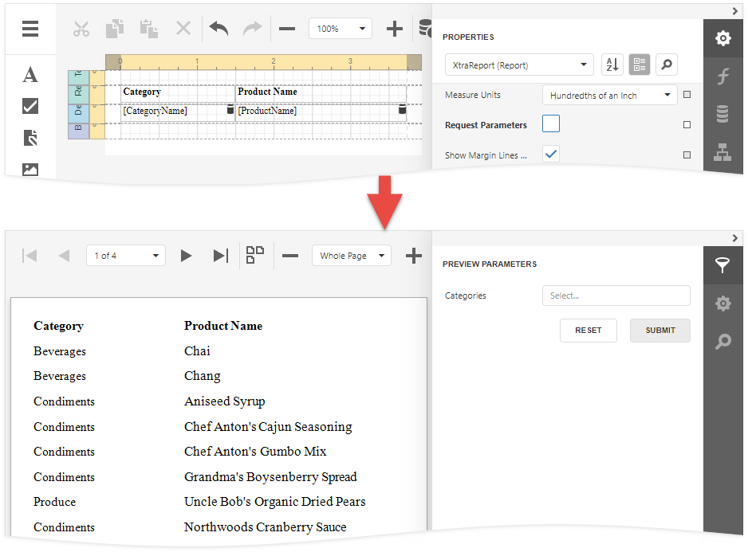The height and width of the screenshot is (552, 748).
Task: Switch to the Properties gear tab in the sidebar
Action: tap(722, 38)
